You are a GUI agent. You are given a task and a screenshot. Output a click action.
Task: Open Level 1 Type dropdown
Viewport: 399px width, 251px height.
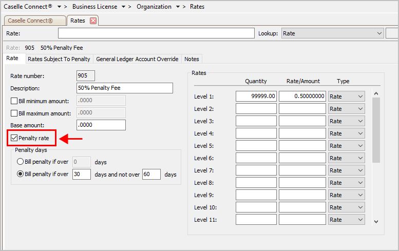click(x=346, y=96)
